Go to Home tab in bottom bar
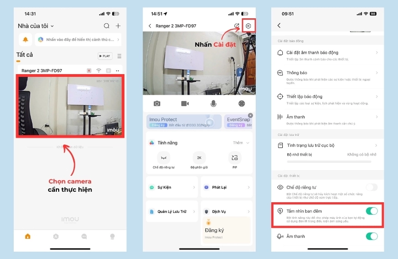 27,237
